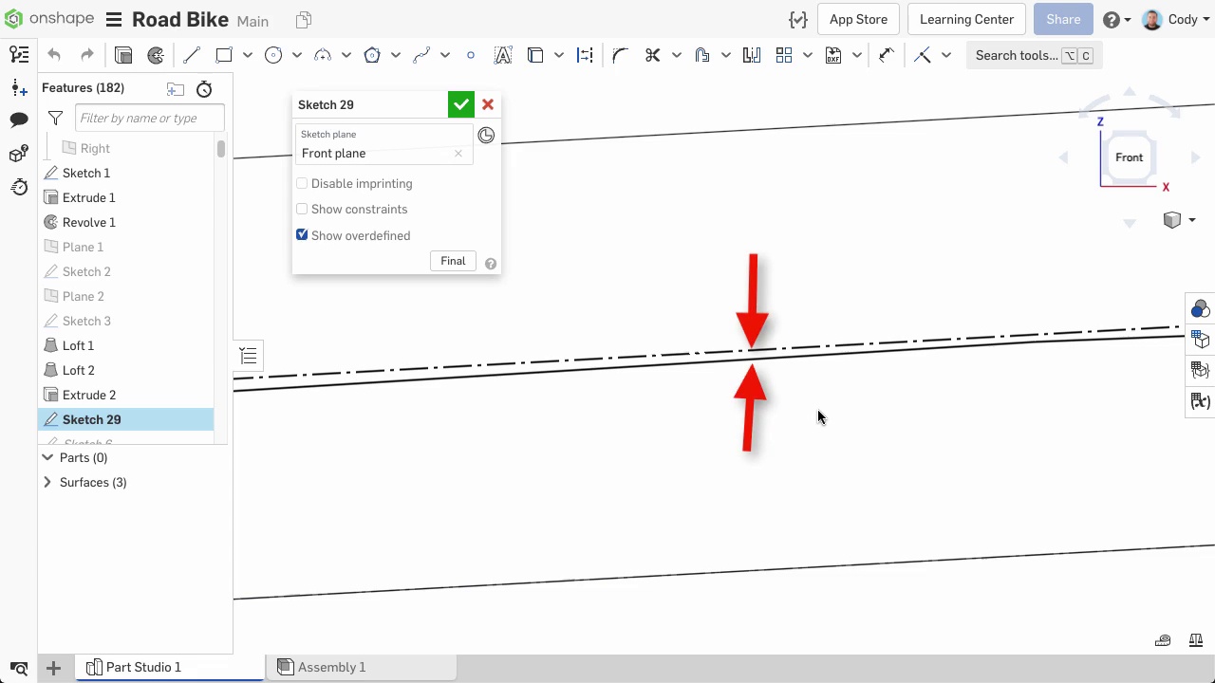Open the sketch plane history clock icon
1215x683 pixels.
pos(486,136)
